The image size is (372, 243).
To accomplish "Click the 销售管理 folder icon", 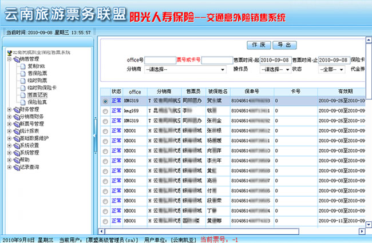I will pyautogui.click(x=17, y=59).
